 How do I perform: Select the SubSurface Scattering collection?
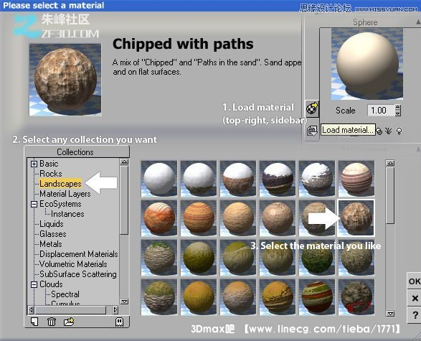pos(78,274)
